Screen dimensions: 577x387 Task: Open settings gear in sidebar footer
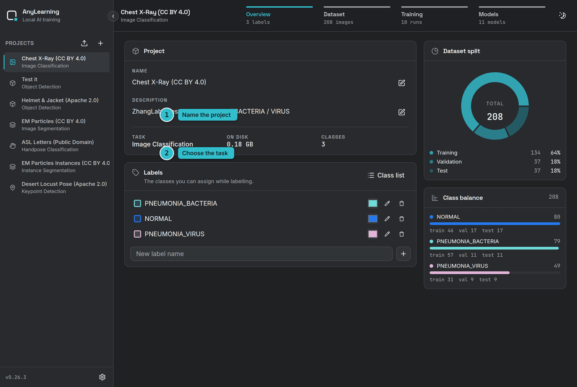pos(102,377)
